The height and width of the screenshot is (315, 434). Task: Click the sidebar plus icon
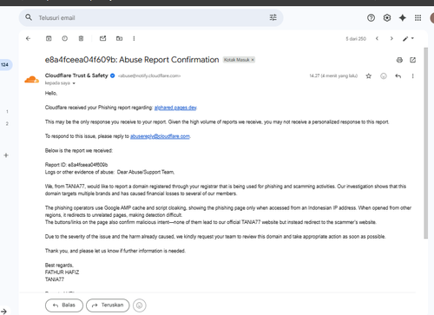pos(6,155)
